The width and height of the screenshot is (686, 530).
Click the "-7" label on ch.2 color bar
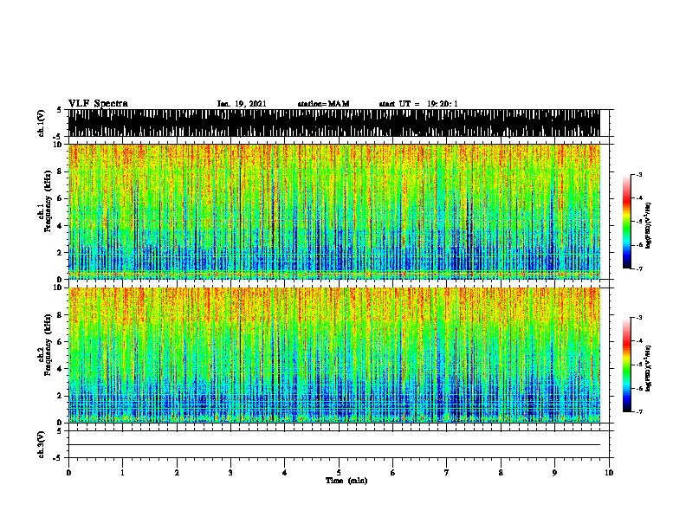[x=638, y=411]
